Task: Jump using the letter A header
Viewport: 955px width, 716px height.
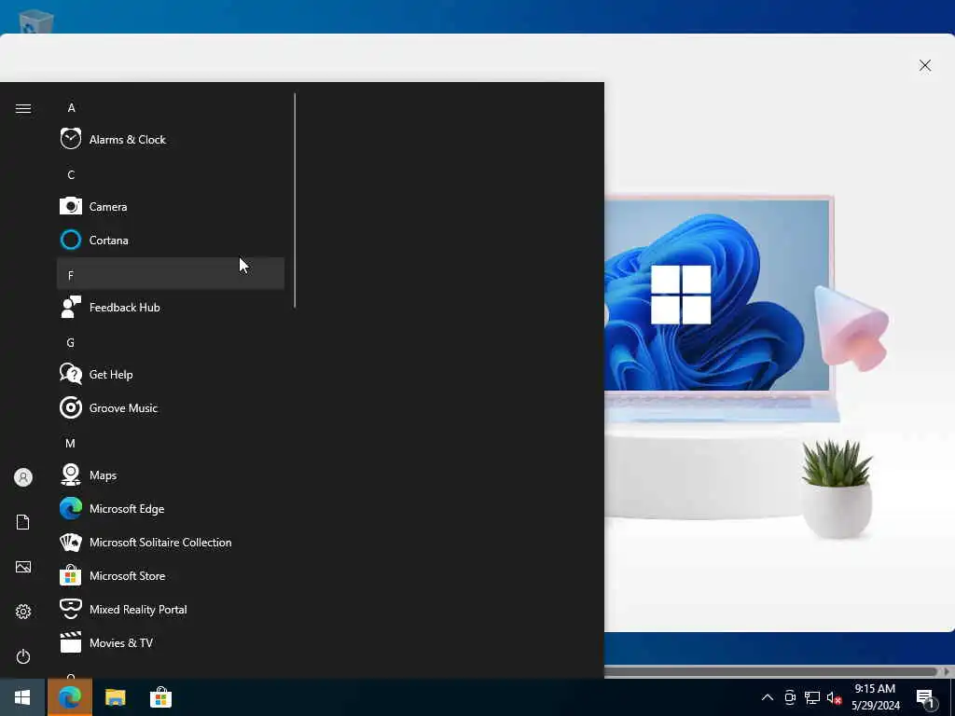Action: [71, 108]
